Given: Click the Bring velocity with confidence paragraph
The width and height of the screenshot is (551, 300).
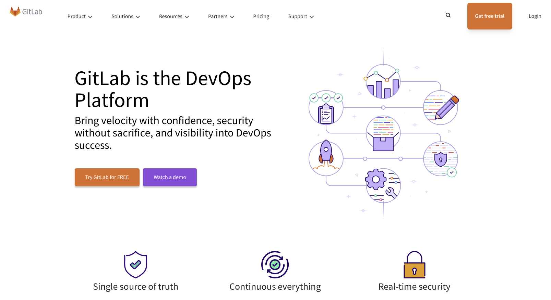Looking at the screenshot, I should pyautogui.click(x=173, y=133).
